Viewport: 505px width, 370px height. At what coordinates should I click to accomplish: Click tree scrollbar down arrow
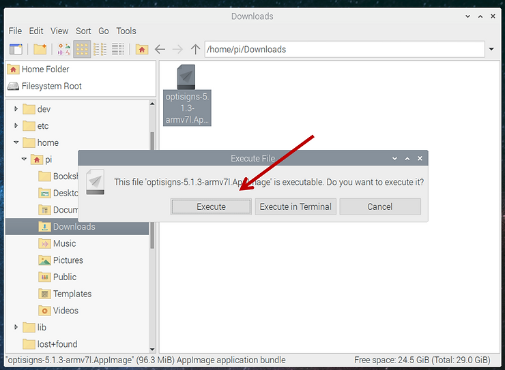(x=152, y=350)
